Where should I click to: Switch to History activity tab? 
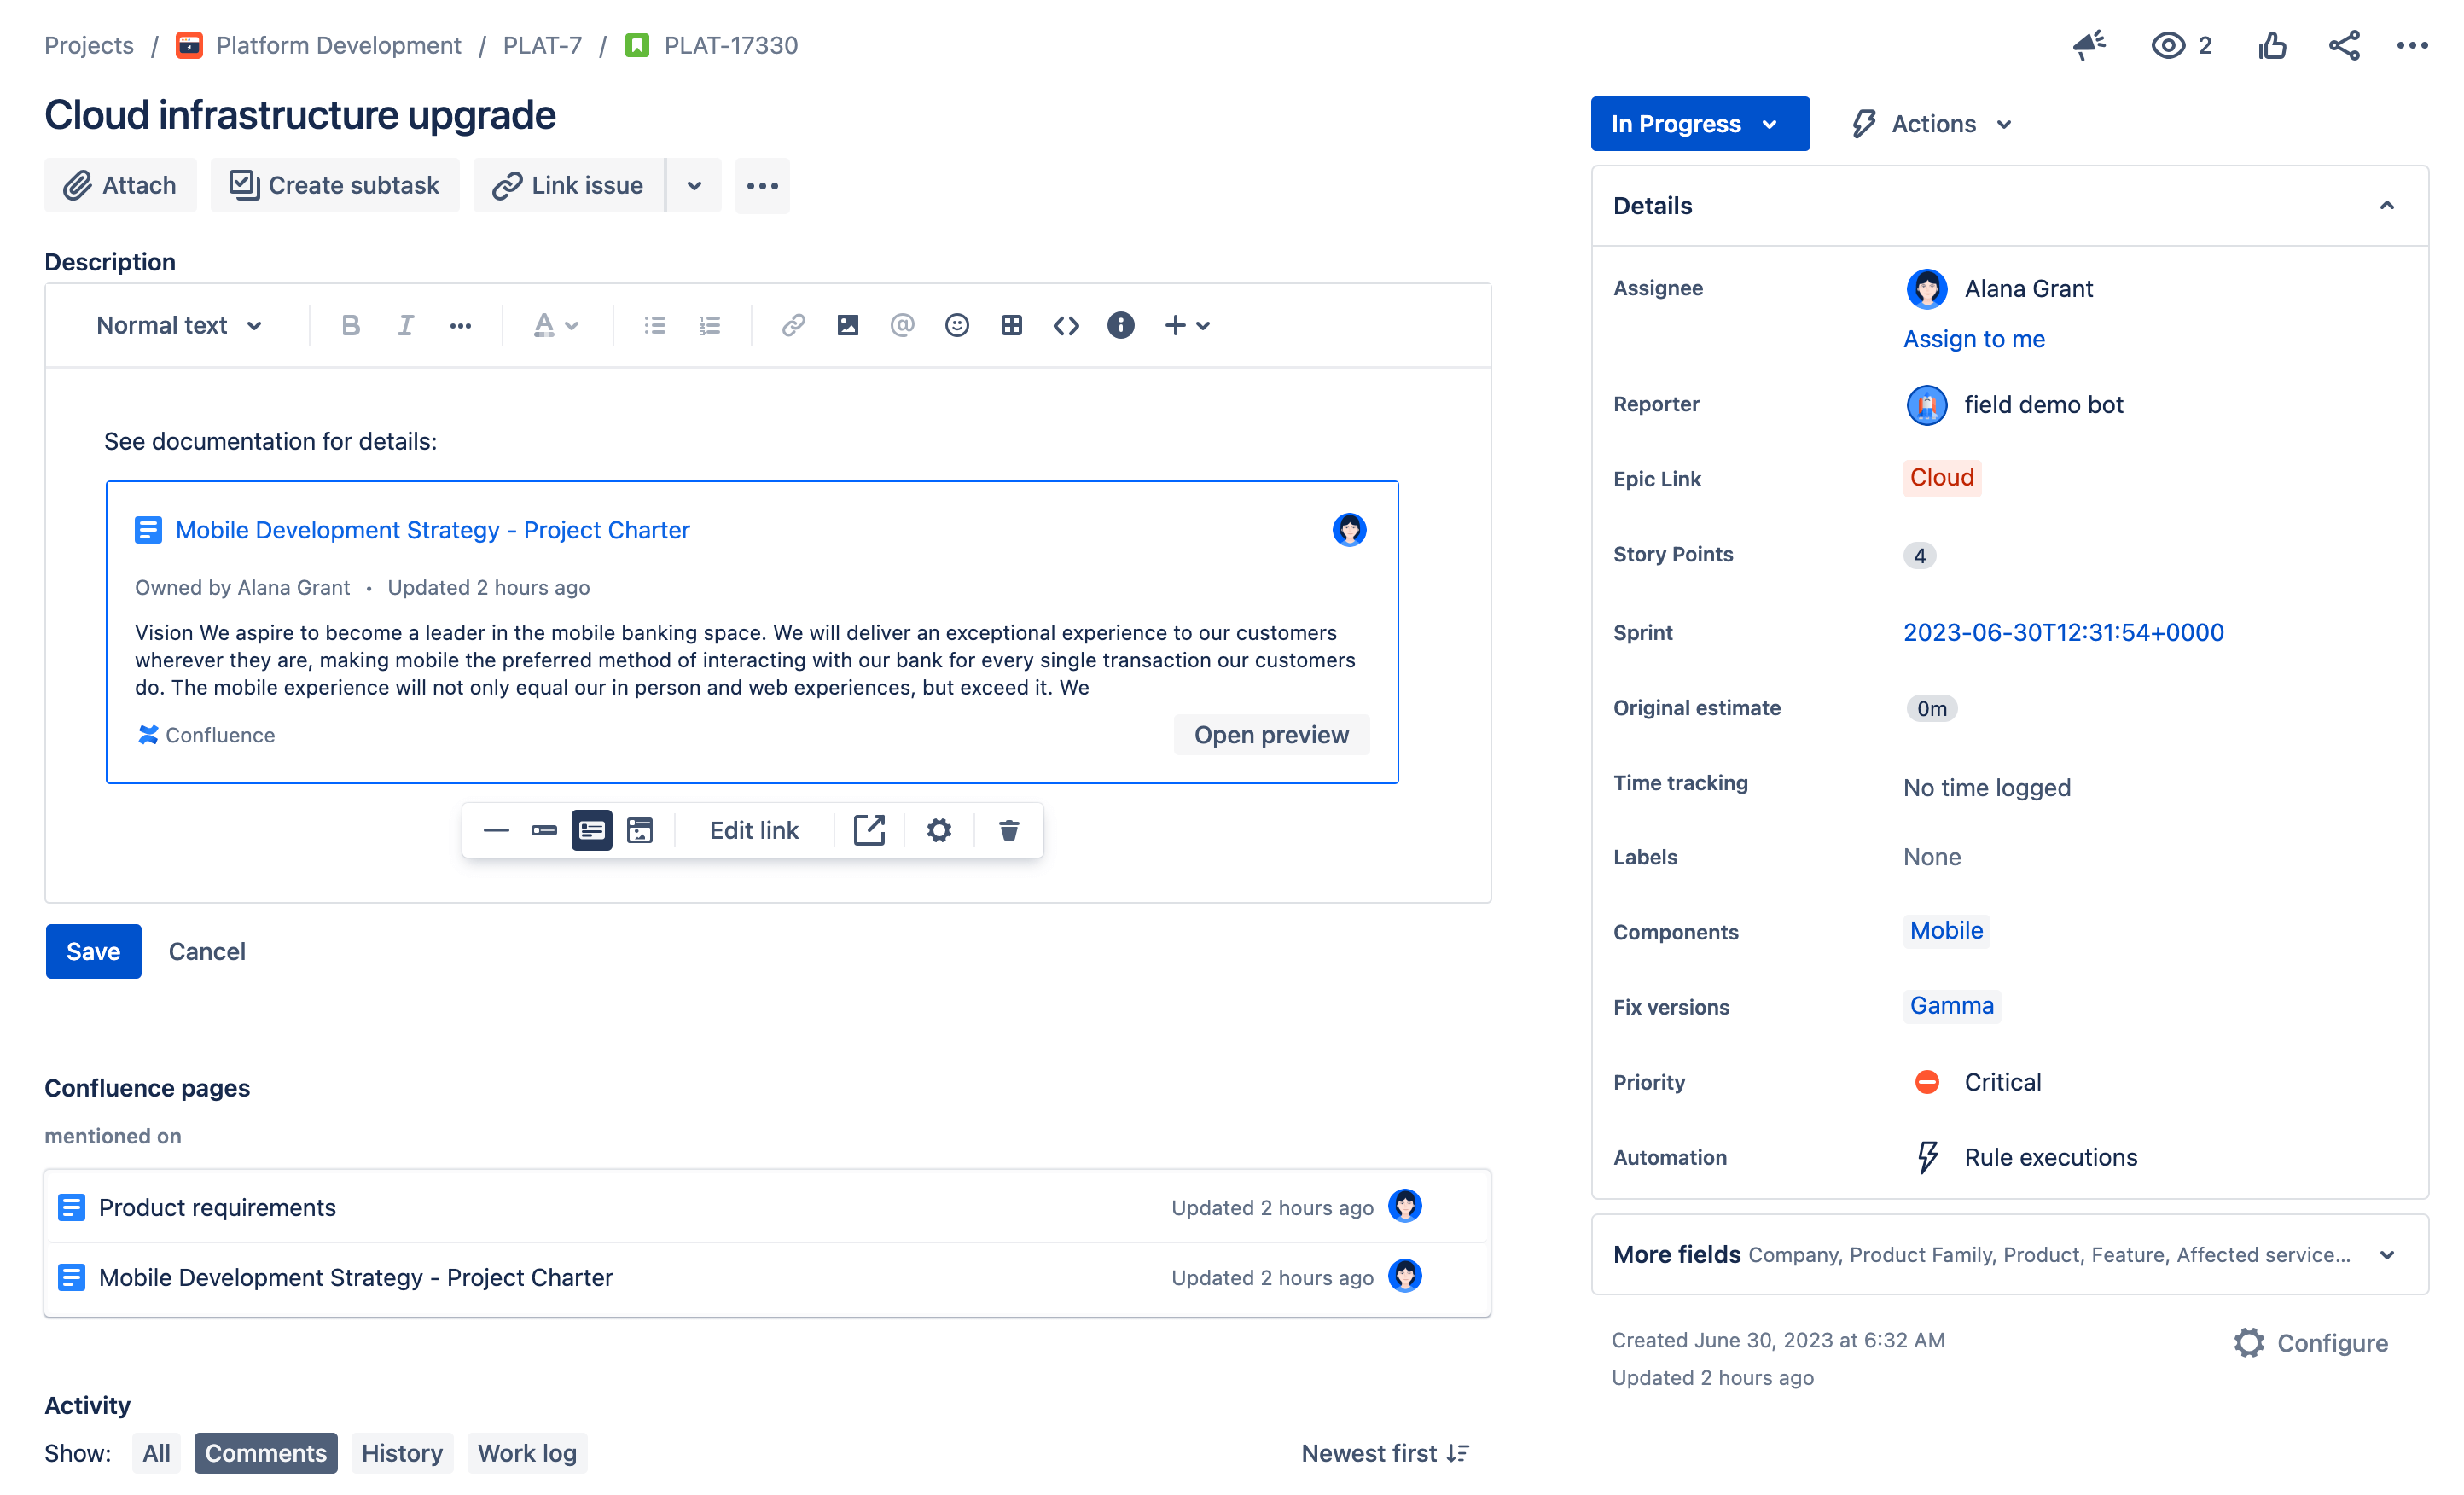(x=401, y=1452)
